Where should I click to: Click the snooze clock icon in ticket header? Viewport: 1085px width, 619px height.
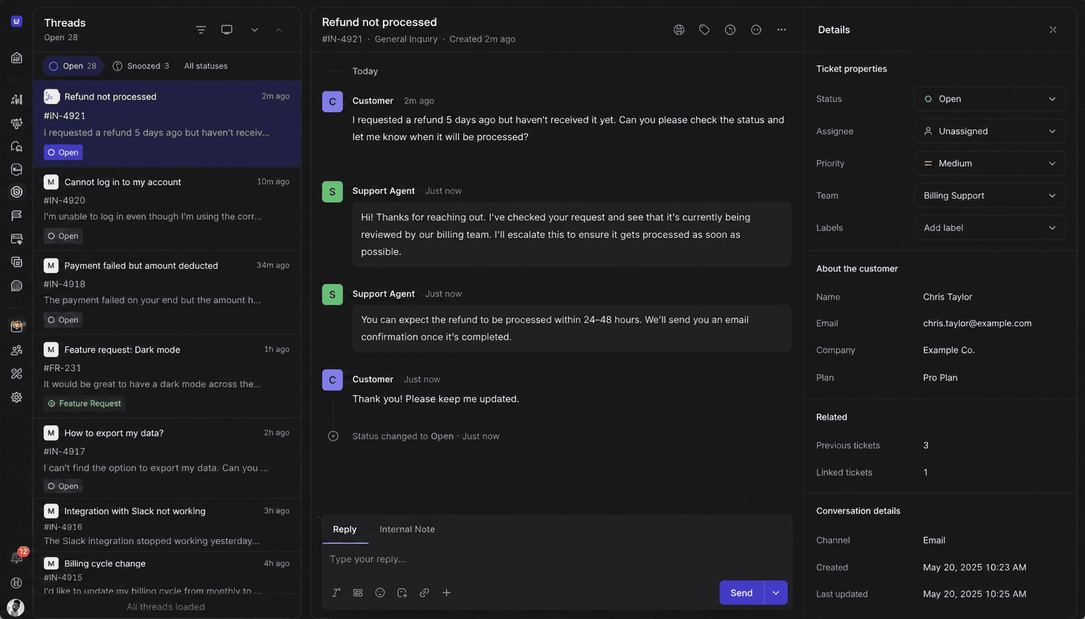[x=730, y=30]
